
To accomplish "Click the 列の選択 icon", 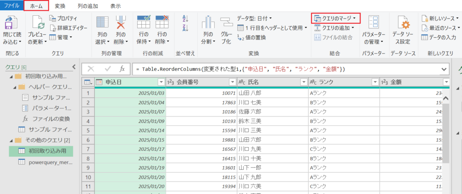I will 102,23.
